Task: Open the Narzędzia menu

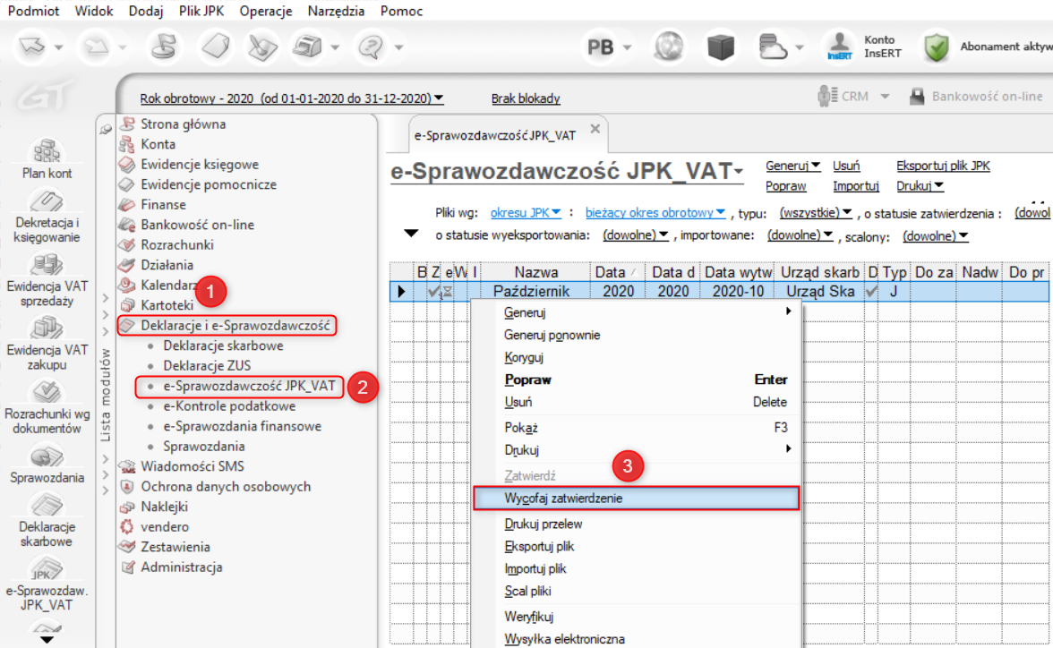Action: click(336, 11)
